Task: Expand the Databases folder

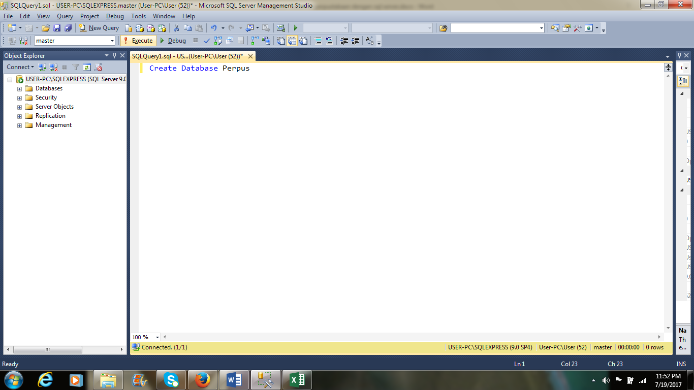Action: pos(19,88)
